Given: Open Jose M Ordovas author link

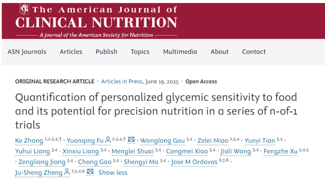Looking at the screenshot, I should pyautogui.click(x=194, y=162).
